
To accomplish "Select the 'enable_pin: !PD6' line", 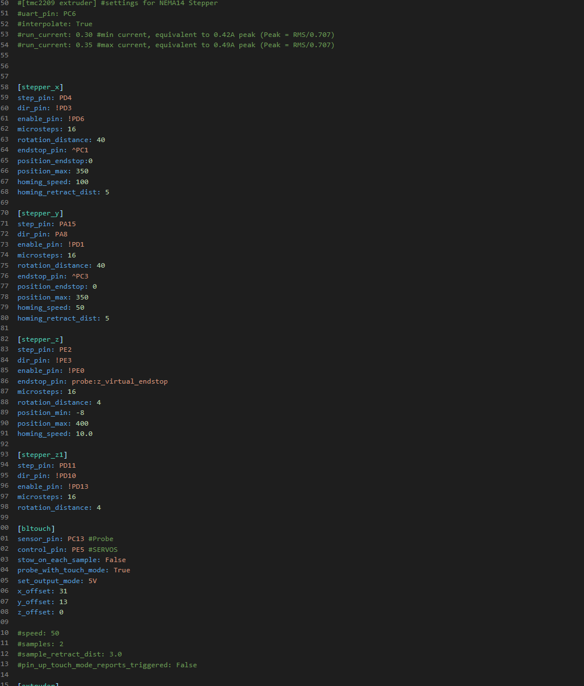I will point(51,119).
